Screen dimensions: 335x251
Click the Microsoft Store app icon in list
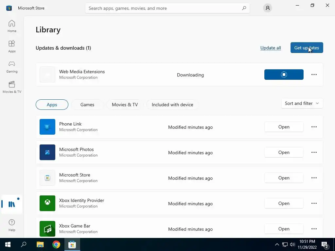[47, 178]
